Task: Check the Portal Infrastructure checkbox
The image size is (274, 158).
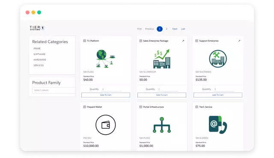Action: click(x=141, y=107)
